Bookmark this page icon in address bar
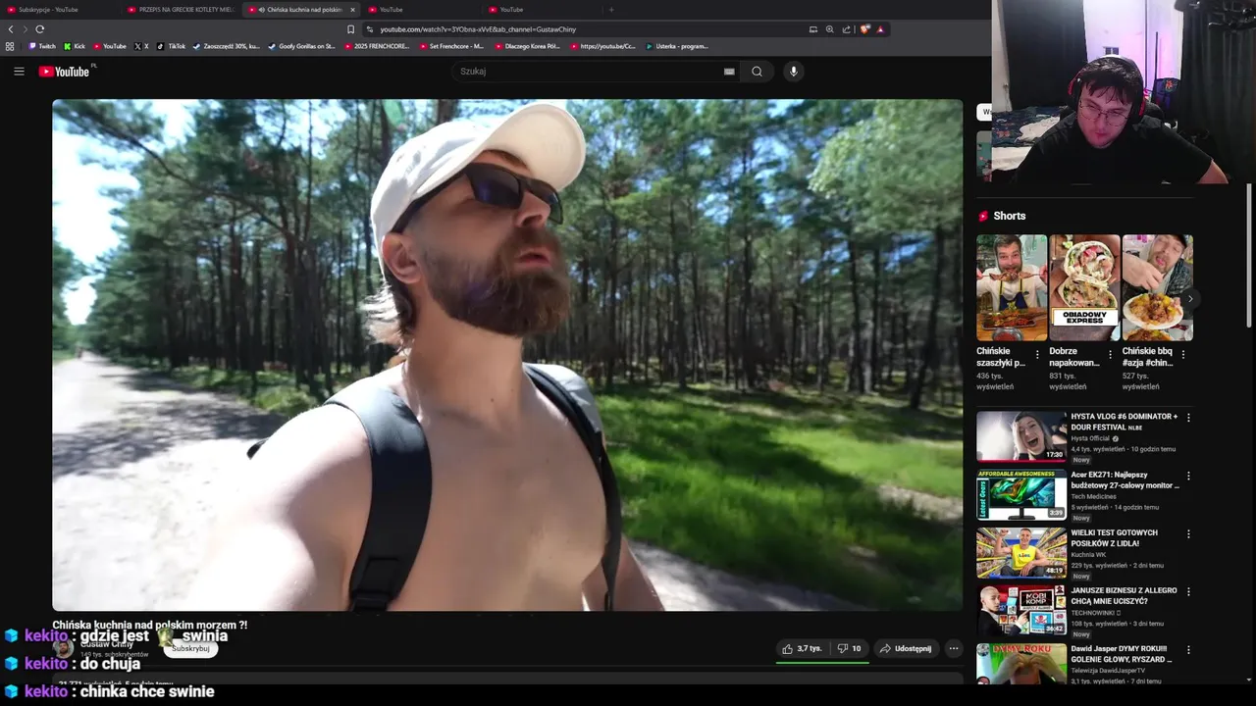The image size is (1256, 706). click(x=350, y=29)
